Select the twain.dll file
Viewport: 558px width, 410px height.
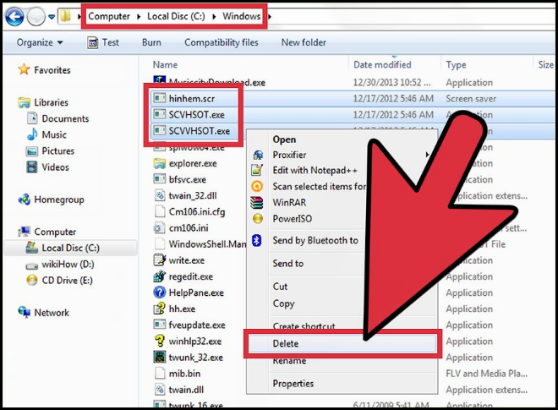click(x=186, y=390)
